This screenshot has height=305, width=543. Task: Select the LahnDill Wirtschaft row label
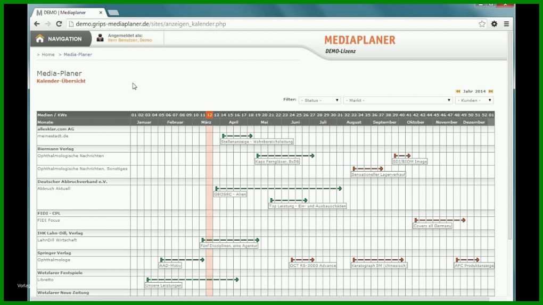(57, 240)
